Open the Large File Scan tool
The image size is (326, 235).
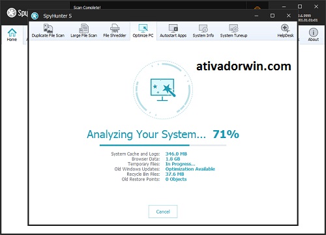click(83, 31)
